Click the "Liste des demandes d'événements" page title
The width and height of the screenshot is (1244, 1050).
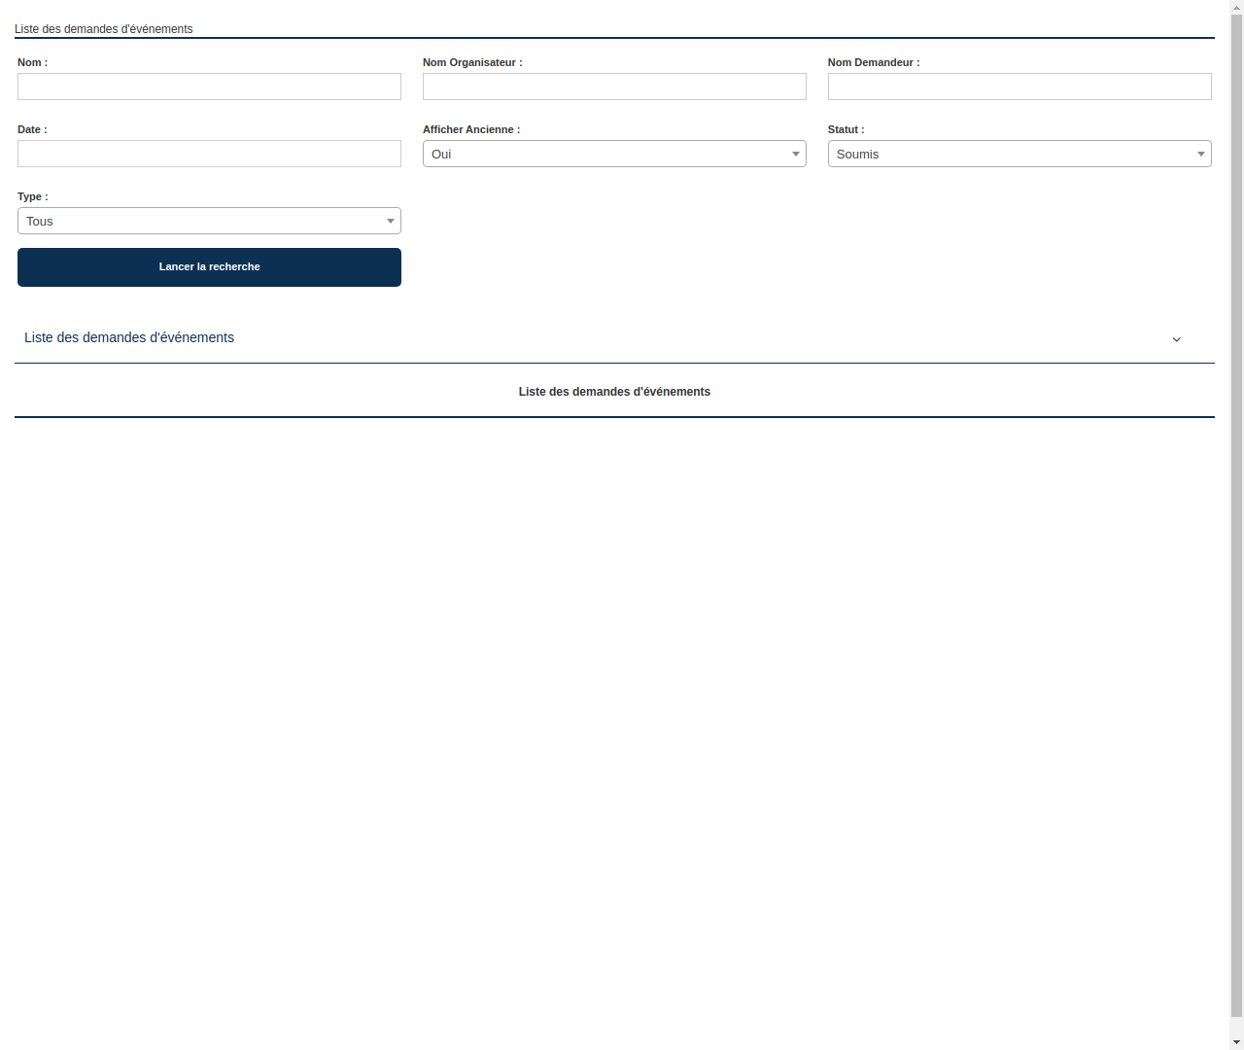click(x=103, y=29)
